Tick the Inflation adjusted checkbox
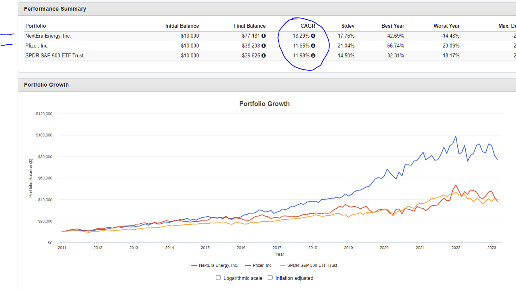The height and width of the screenshot is (289, 516). (x=270, y=278)
